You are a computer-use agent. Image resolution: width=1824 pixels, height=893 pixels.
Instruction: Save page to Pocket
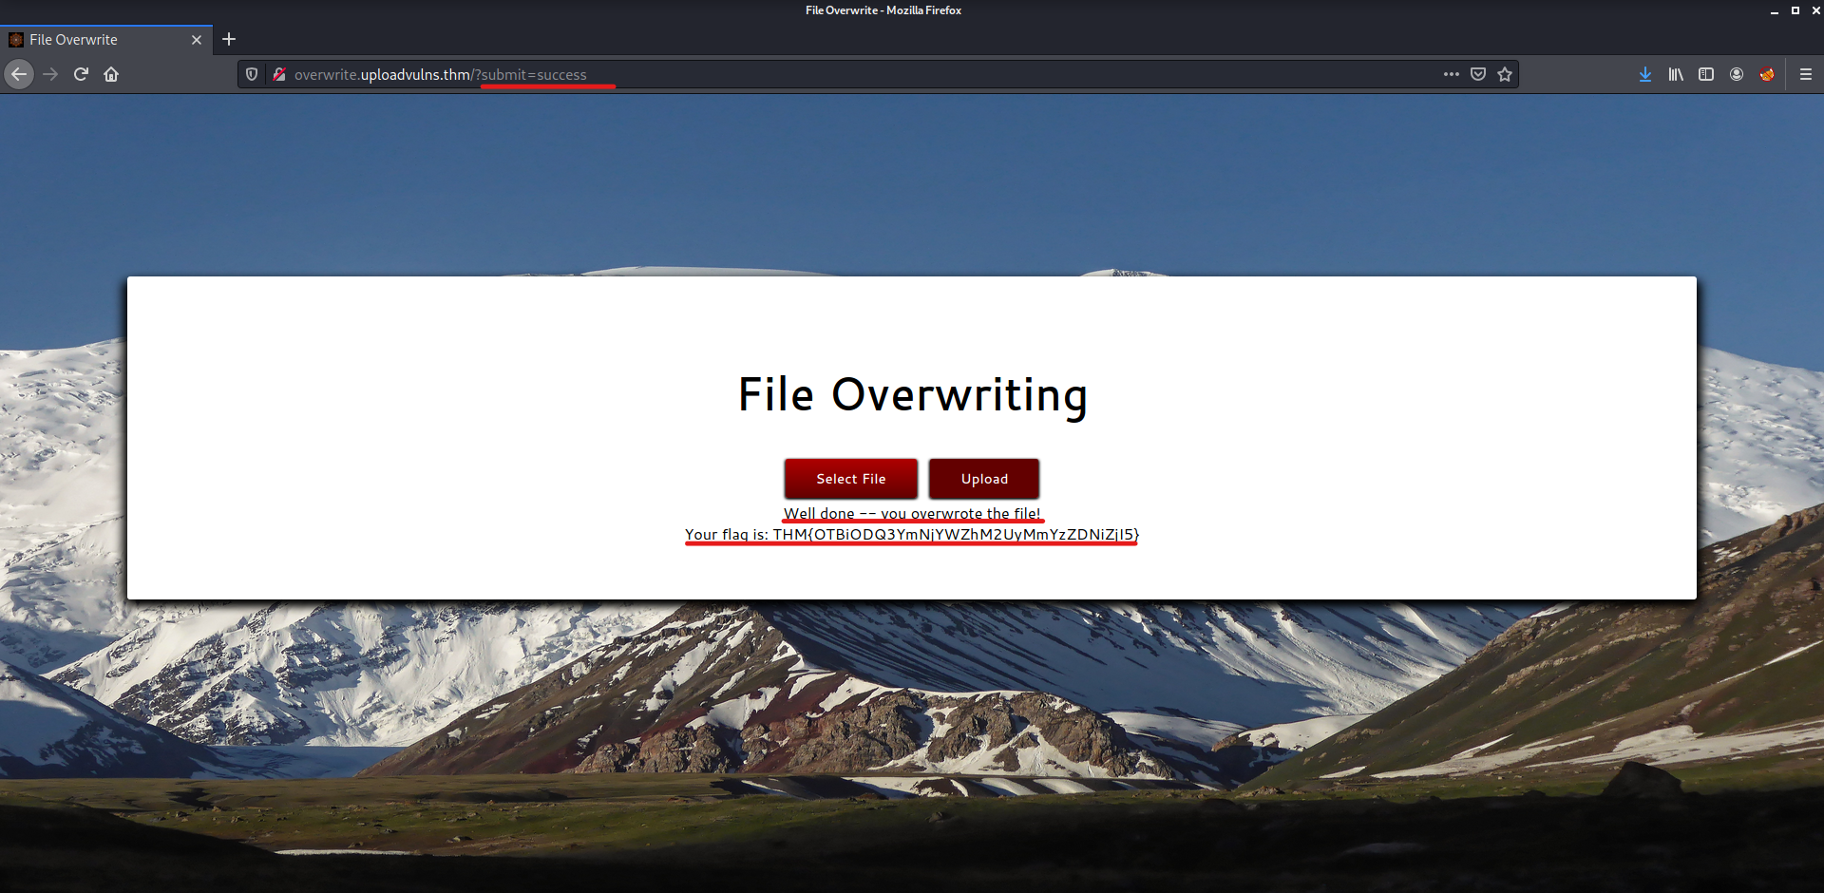pyautogui.click(x=1478, y=74)
